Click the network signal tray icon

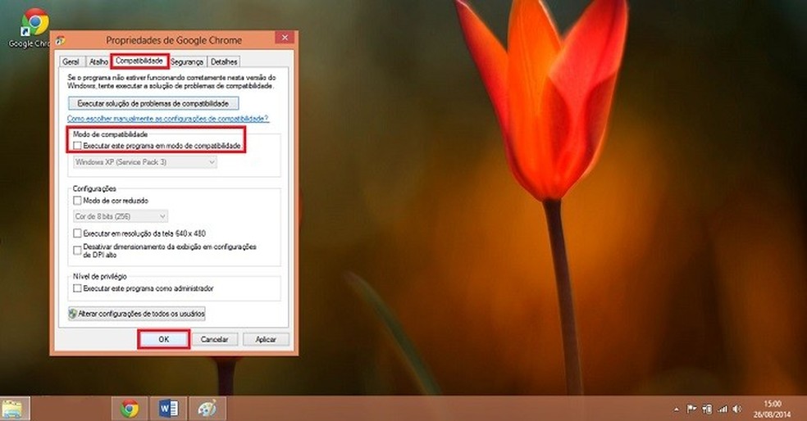[x=723, y=410]
